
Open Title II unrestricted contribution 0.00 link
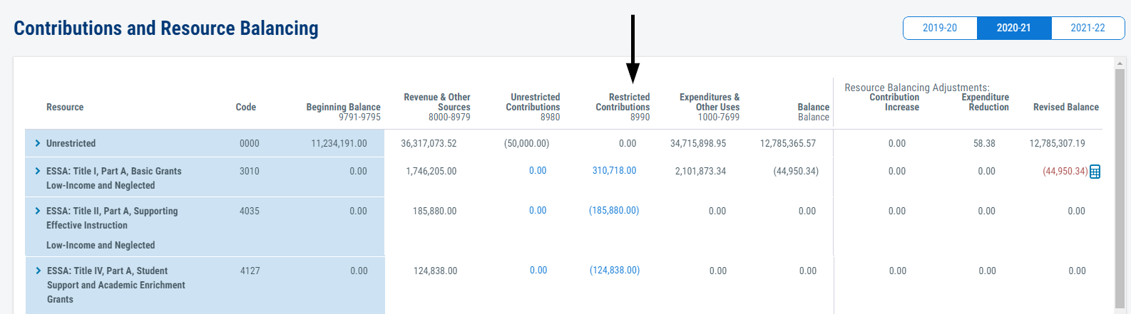point(538,211)
